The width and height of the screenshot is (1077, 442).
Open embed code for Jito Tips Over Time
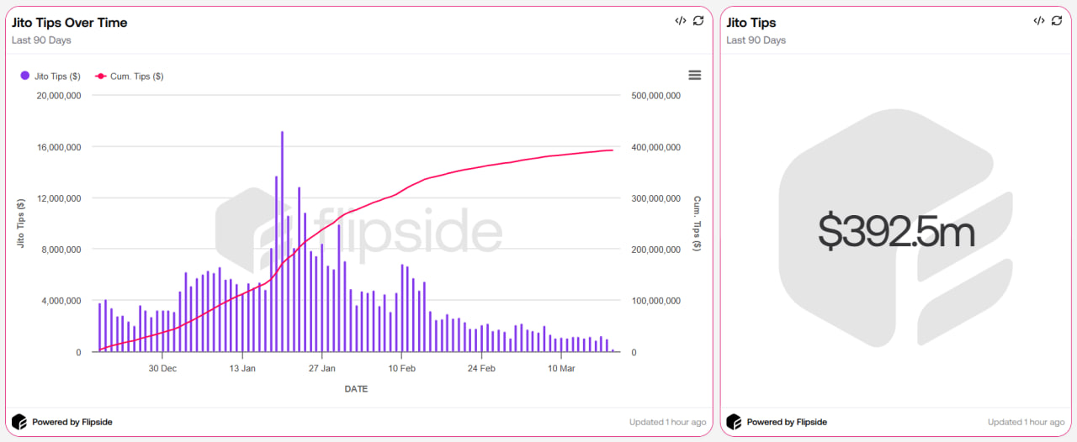(x=681, y=21)
